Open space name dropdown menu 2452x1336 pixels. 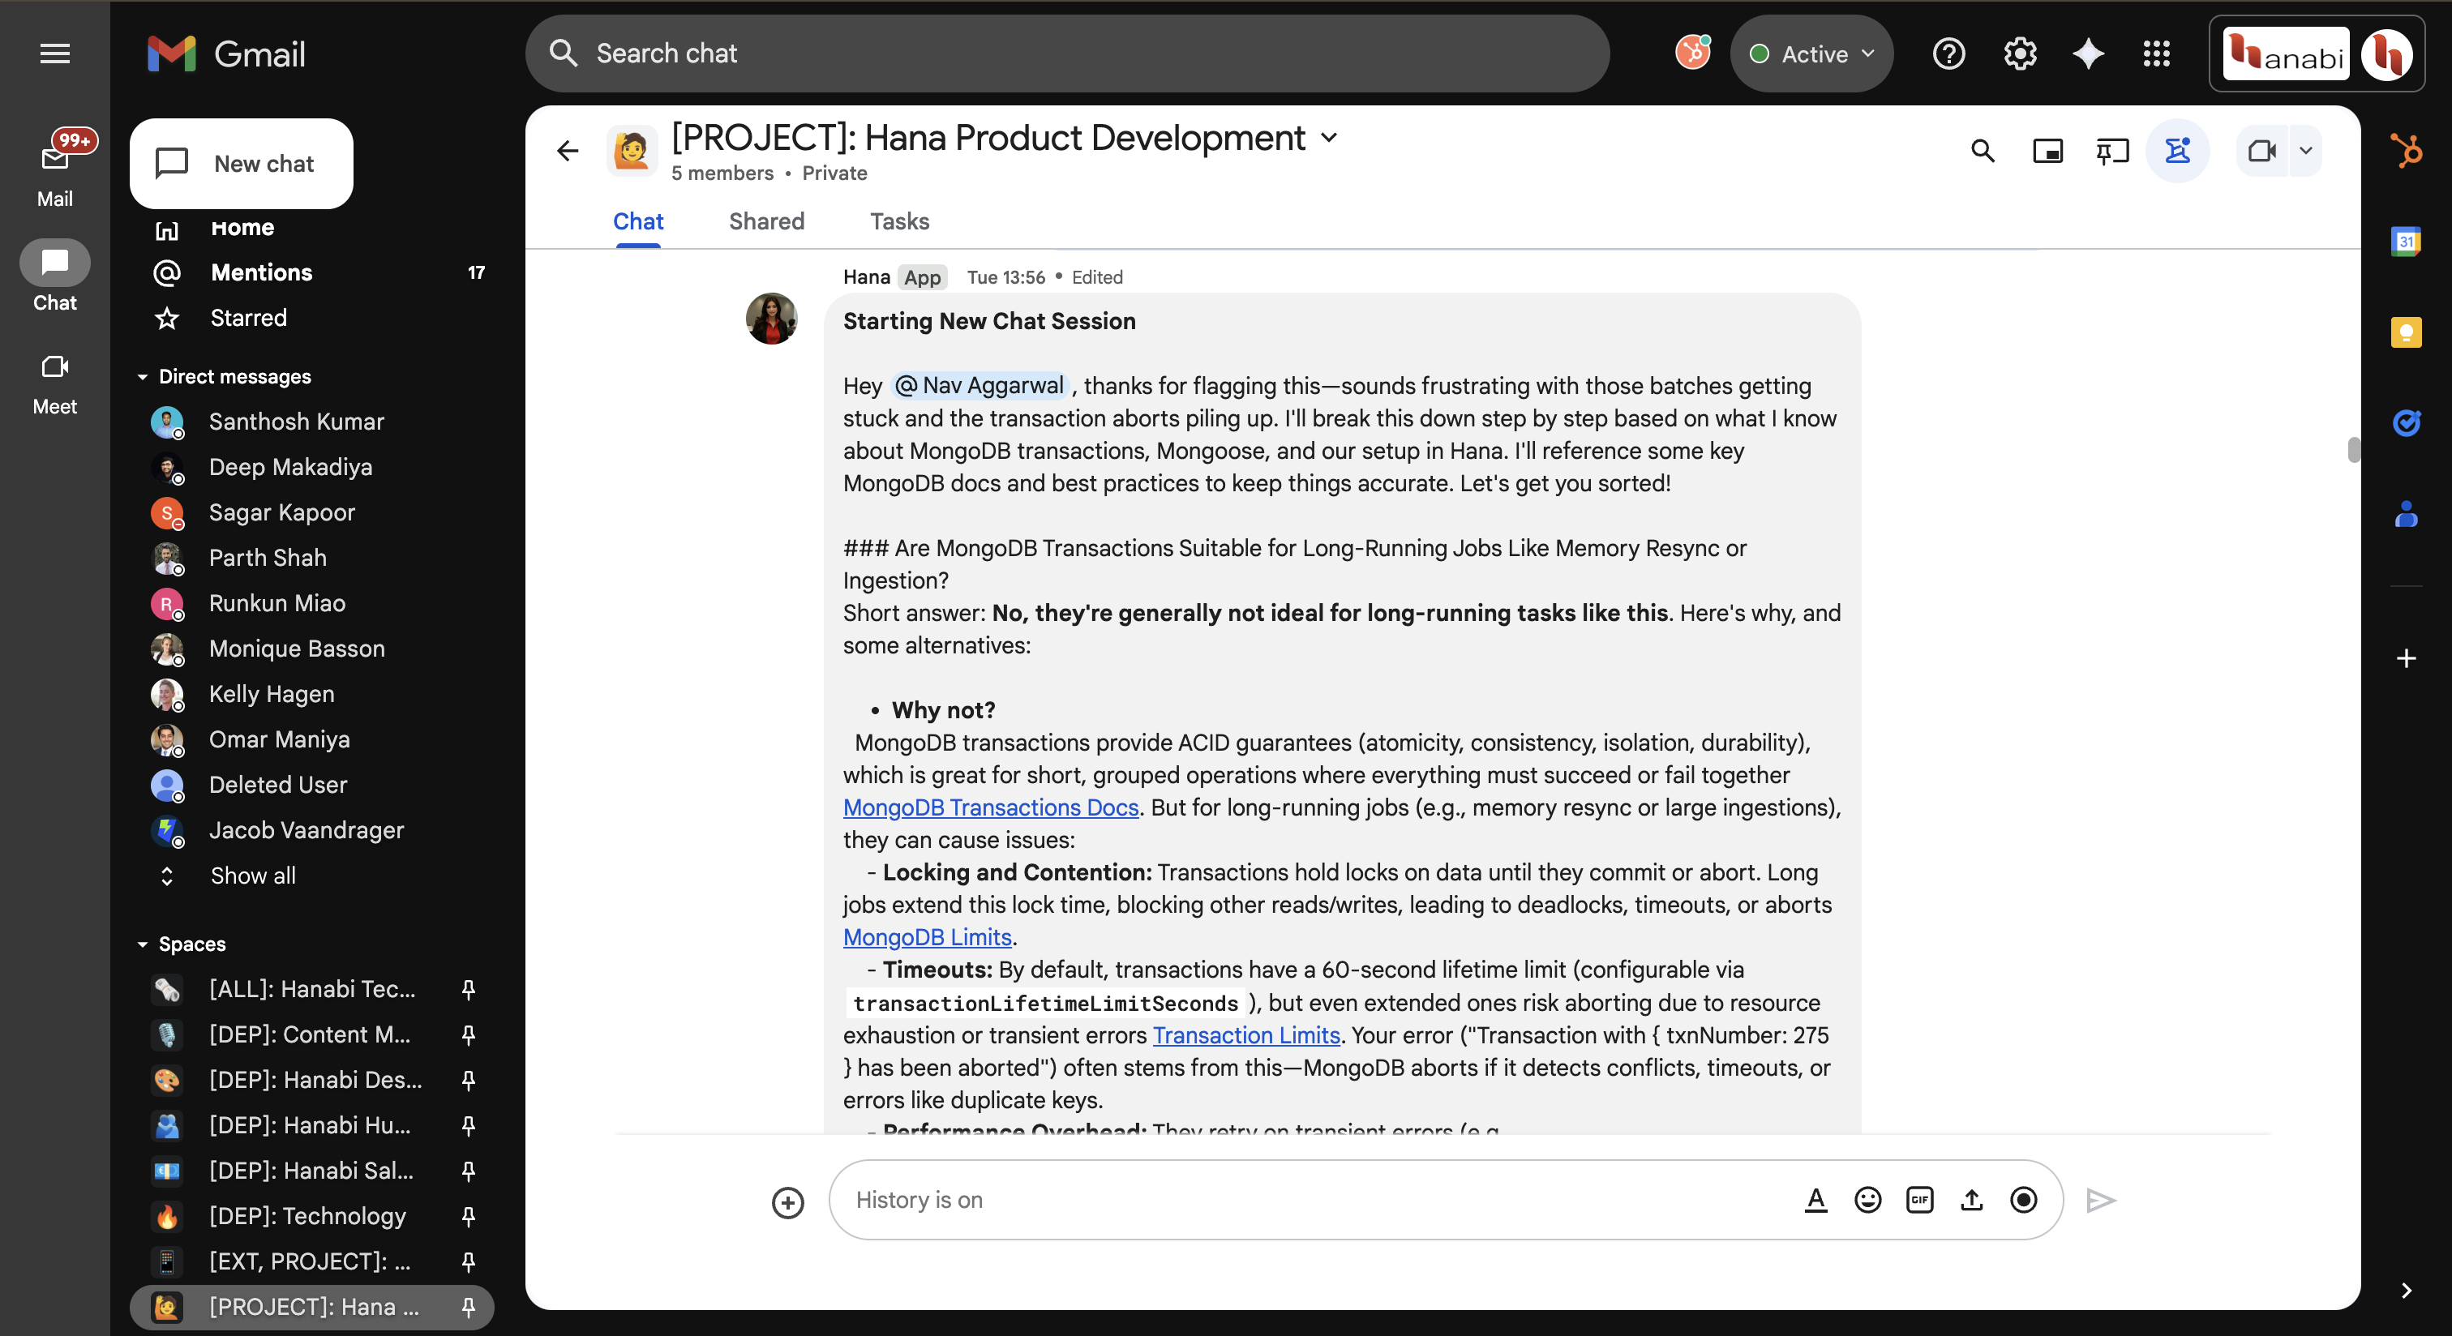(x=1329, y=138)
